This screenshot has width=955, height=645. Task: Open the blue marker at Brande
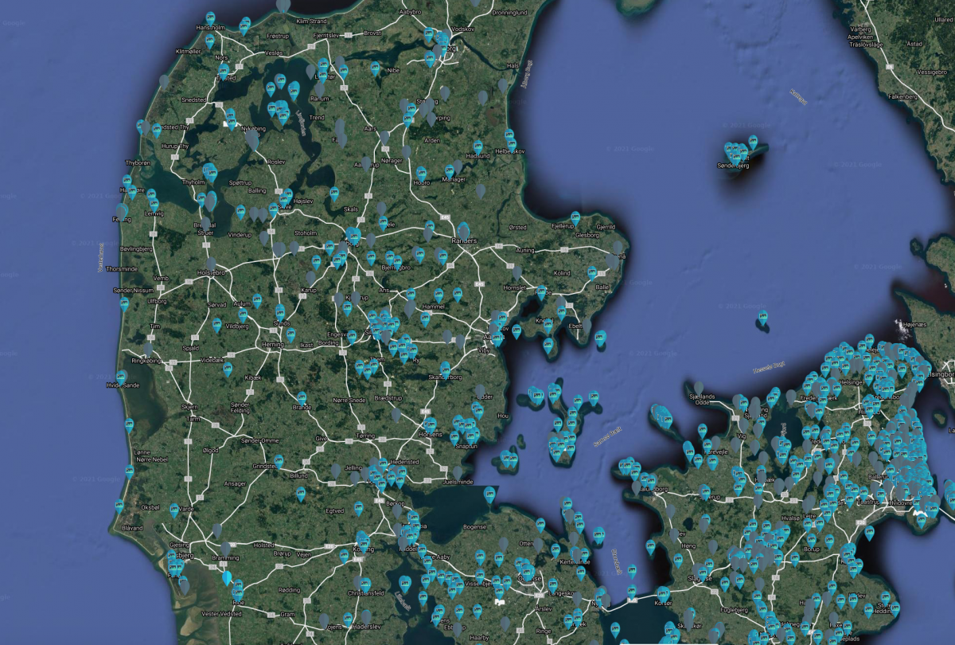[x=302, y=398]
